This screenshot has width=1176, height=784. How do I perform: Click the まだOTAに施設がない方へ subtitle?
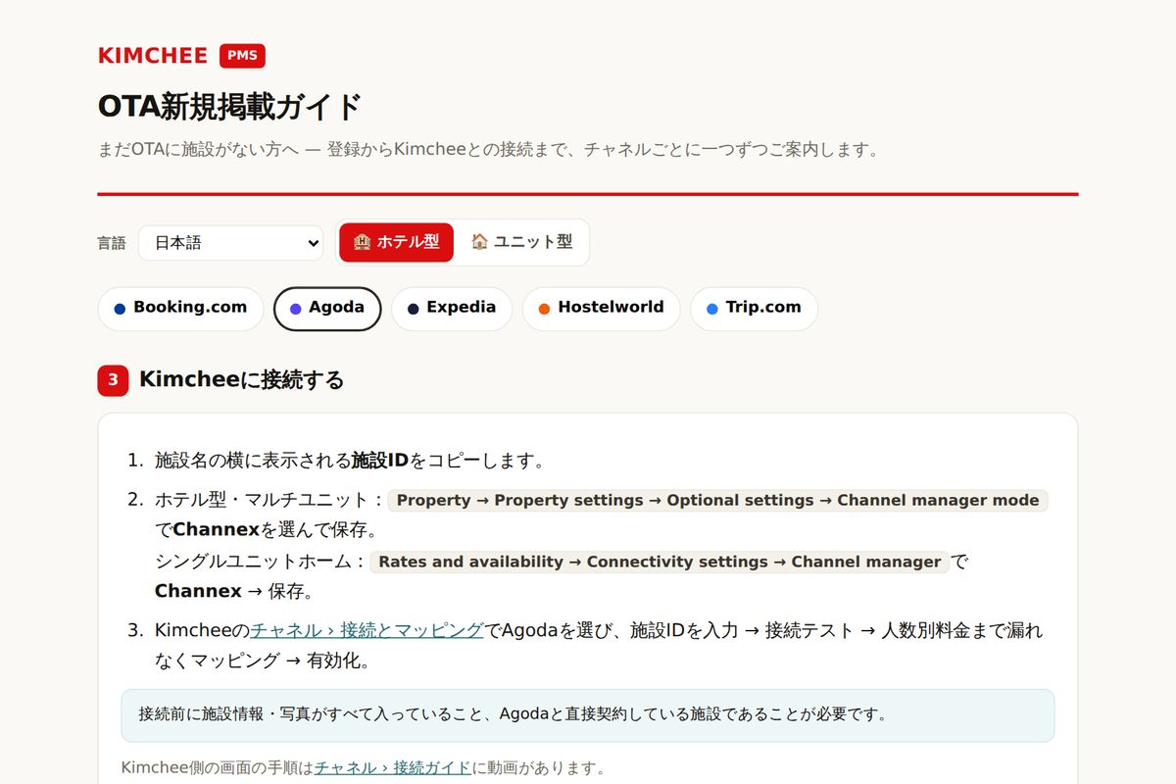(489, 150)
